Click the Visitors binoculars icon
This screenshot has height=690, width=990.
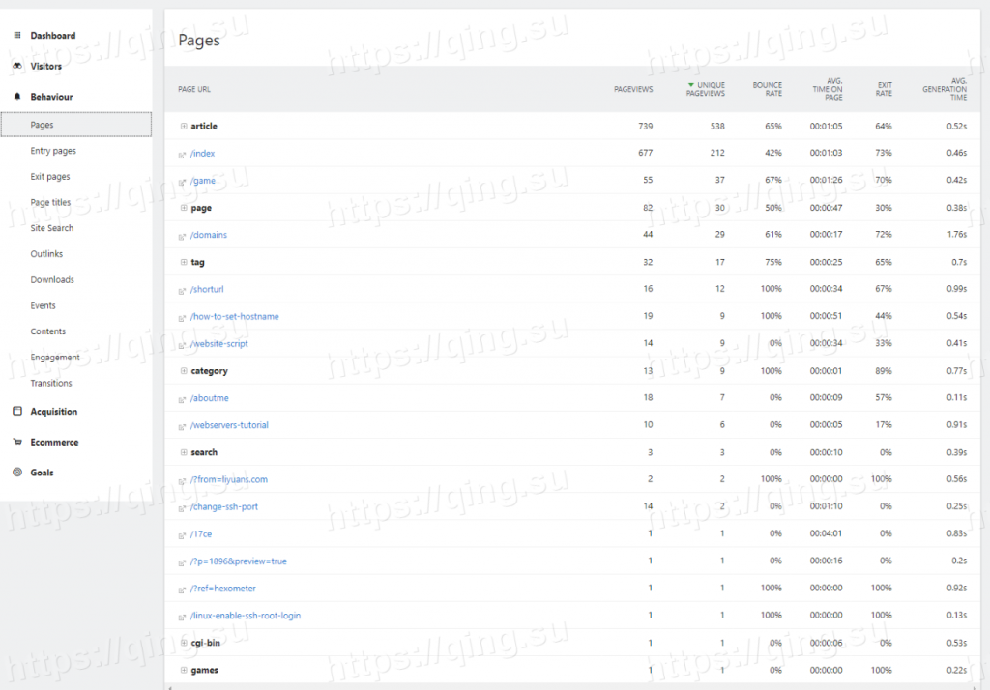point(17,67)
